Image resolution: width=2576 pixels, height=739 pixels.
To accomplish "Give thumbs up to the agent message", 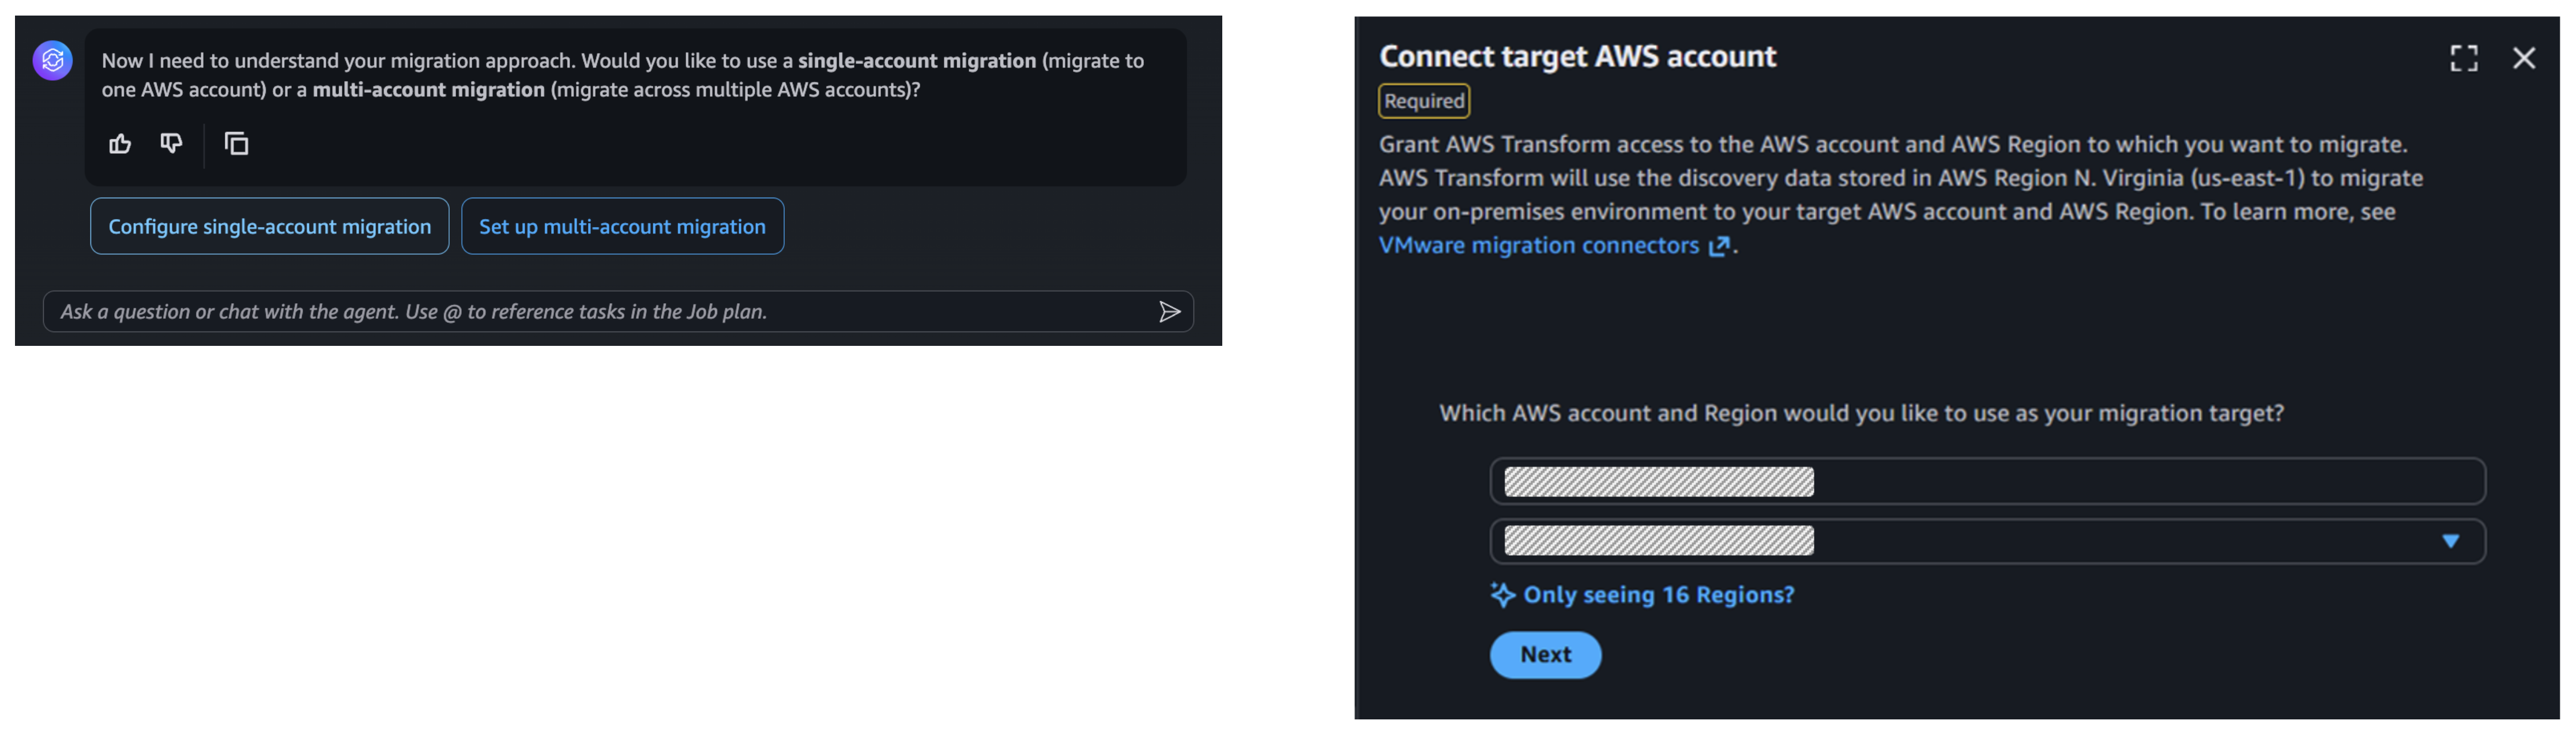I will click(120, 144).
